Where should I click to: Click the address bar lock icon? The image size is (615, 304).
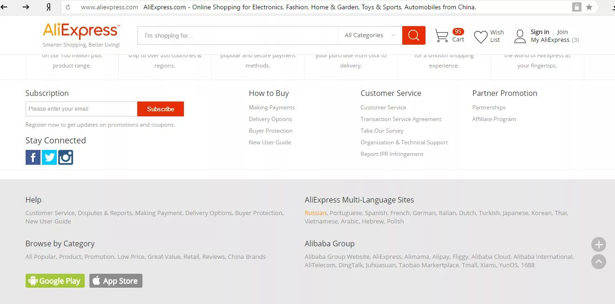[577, 7]
